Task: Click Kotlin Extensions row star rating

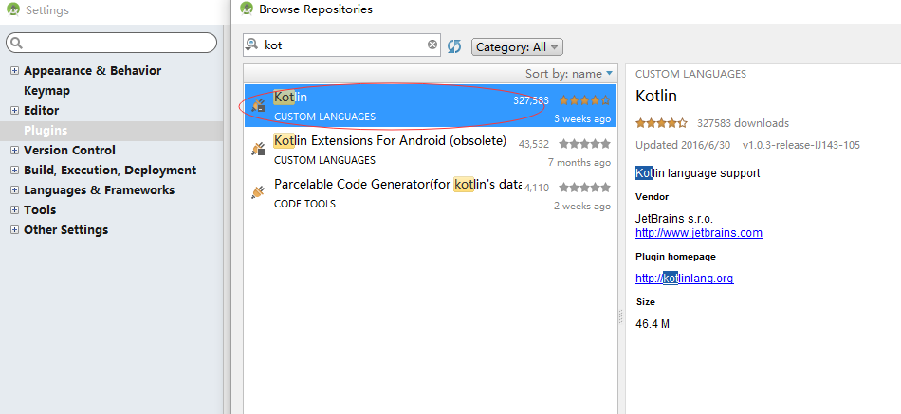Action: 584,144
